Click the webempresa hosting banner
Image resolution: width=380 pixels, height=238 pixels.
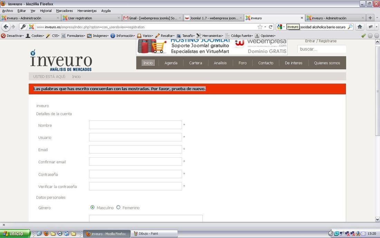[x=212, y=47]
